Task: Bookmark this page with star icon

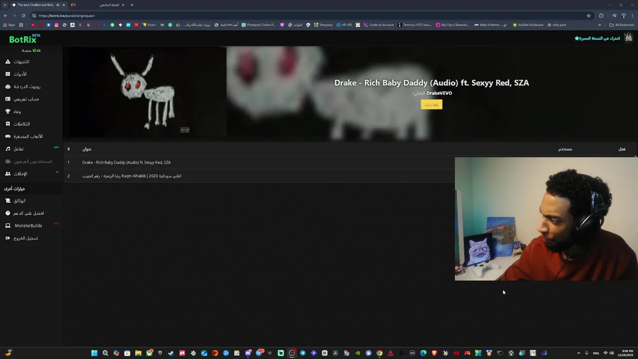Action: point(589,15)
